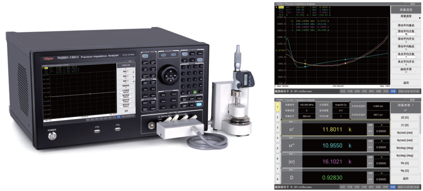Screen dimensions: 423x191
Task: Click the 开路 status key in the measurement-value screen
Action: [350, 187]
